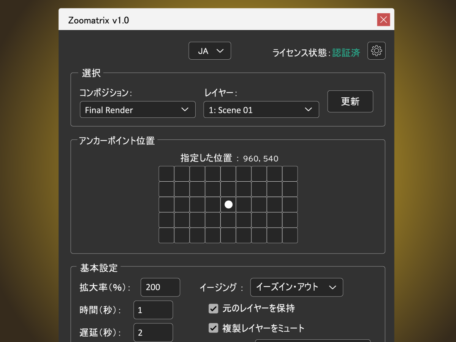Select the middle-row leftmost anchor grid cell
Image resolution: width=456 pixels, height=342 pixels.
(x=166, y=204)
